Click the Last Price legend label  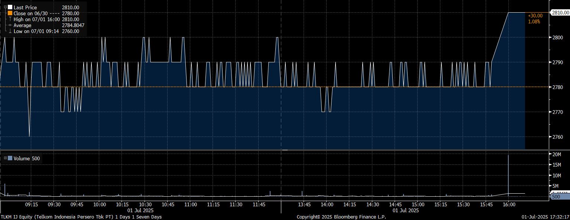click(x=25, y=7)
